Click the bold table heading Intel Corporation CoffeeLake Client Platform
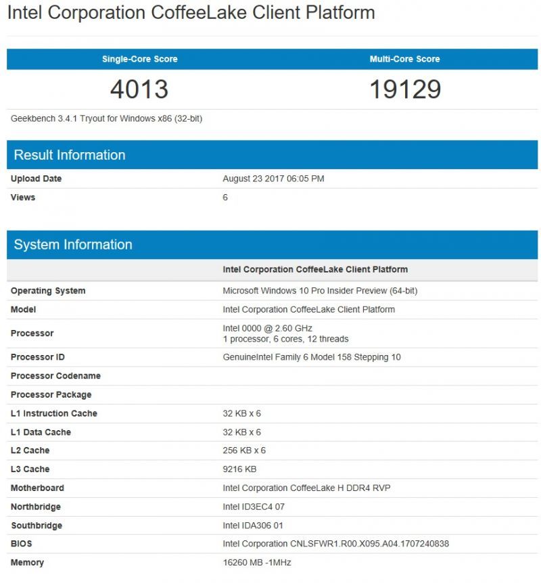This screenshot has height=583, width=541. pyautogui.click(x=315, y=269)
